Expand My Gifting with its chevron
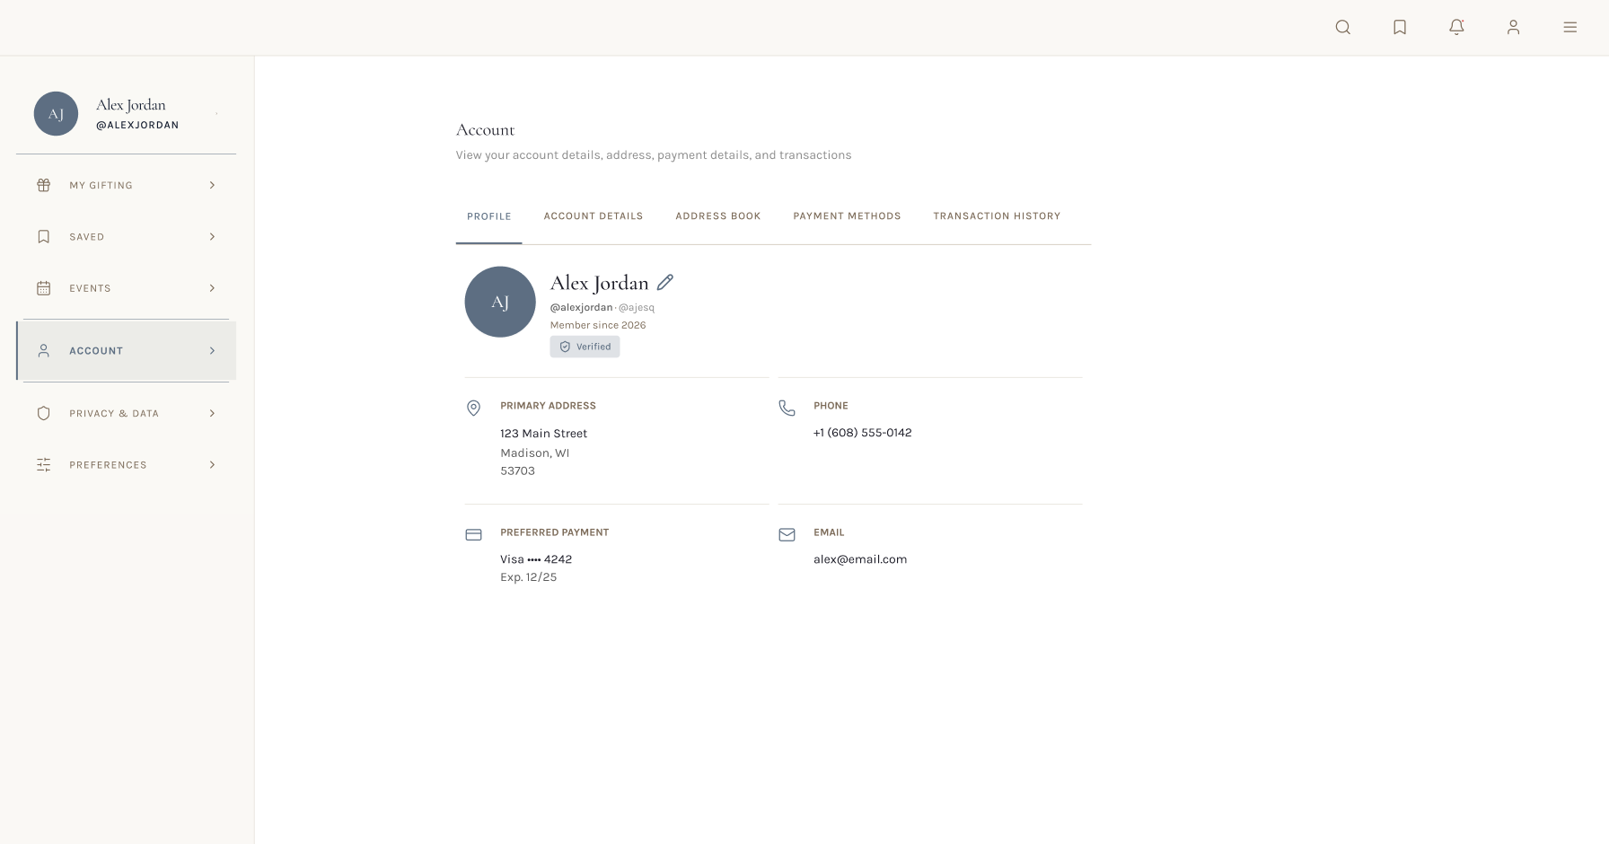 tap(212, 185)
